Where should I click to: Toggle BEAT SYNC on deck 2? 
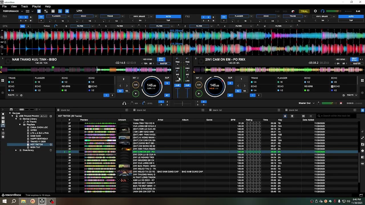pyautogui.click(x=354, y=60)
